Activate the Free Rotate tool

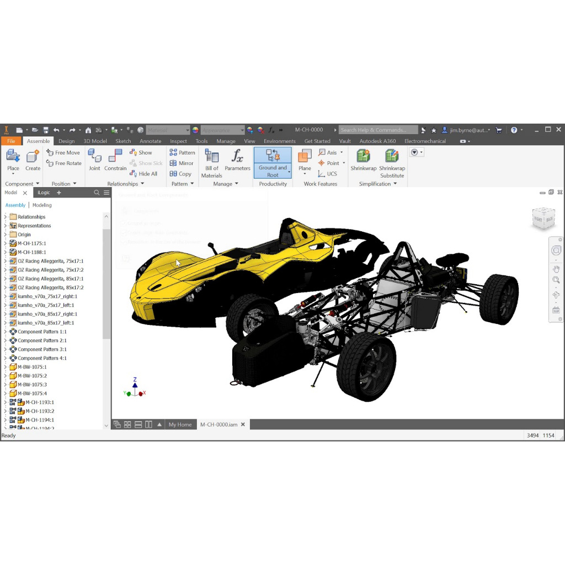tap(63, 163)
